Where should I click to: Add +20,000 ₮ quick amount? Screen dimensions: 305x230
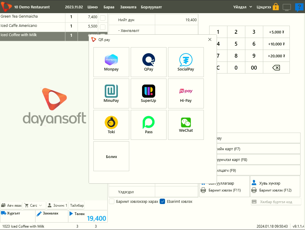tap(276, 56)
